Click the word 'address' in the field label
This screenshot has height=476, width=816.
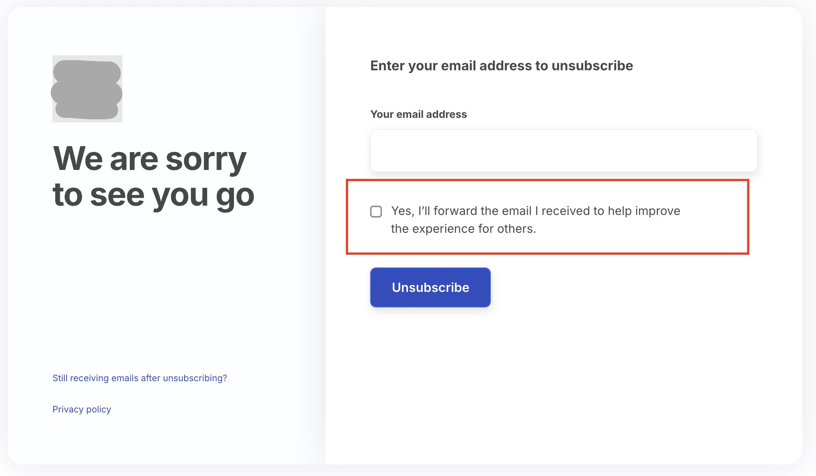click(446, 114)
